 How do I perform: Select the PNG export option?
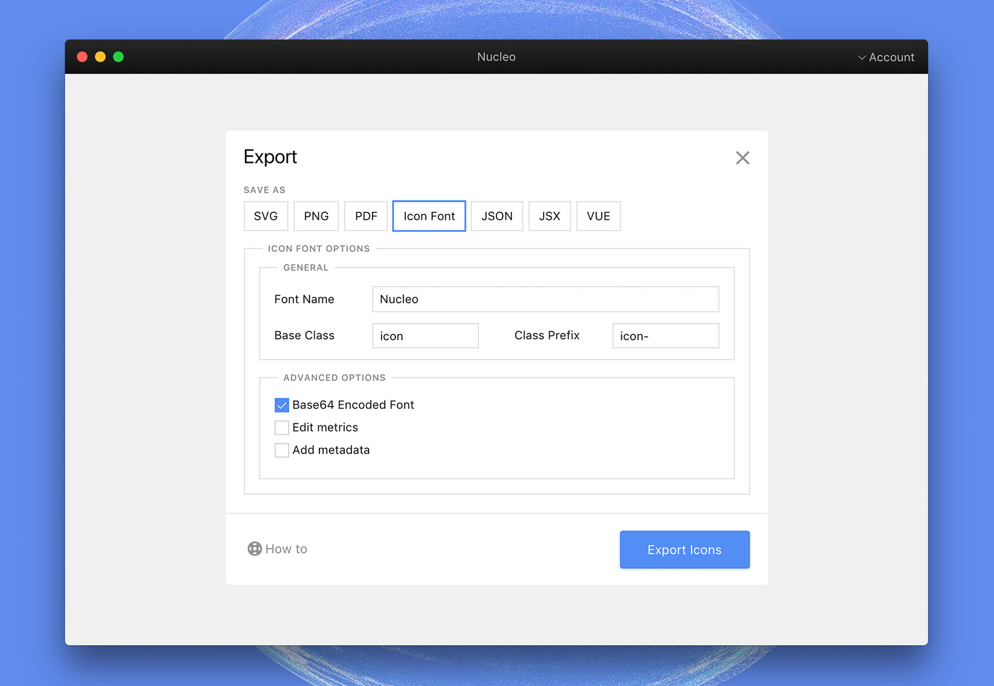coord(316,216)
